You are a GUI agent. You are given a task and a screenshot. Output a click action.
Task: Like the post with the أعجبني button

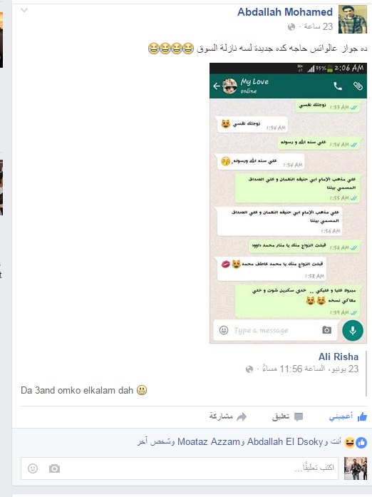coord(348,416)
